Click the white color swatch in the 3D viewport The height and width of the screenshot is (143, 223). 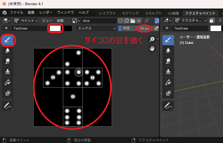[216, 28]
